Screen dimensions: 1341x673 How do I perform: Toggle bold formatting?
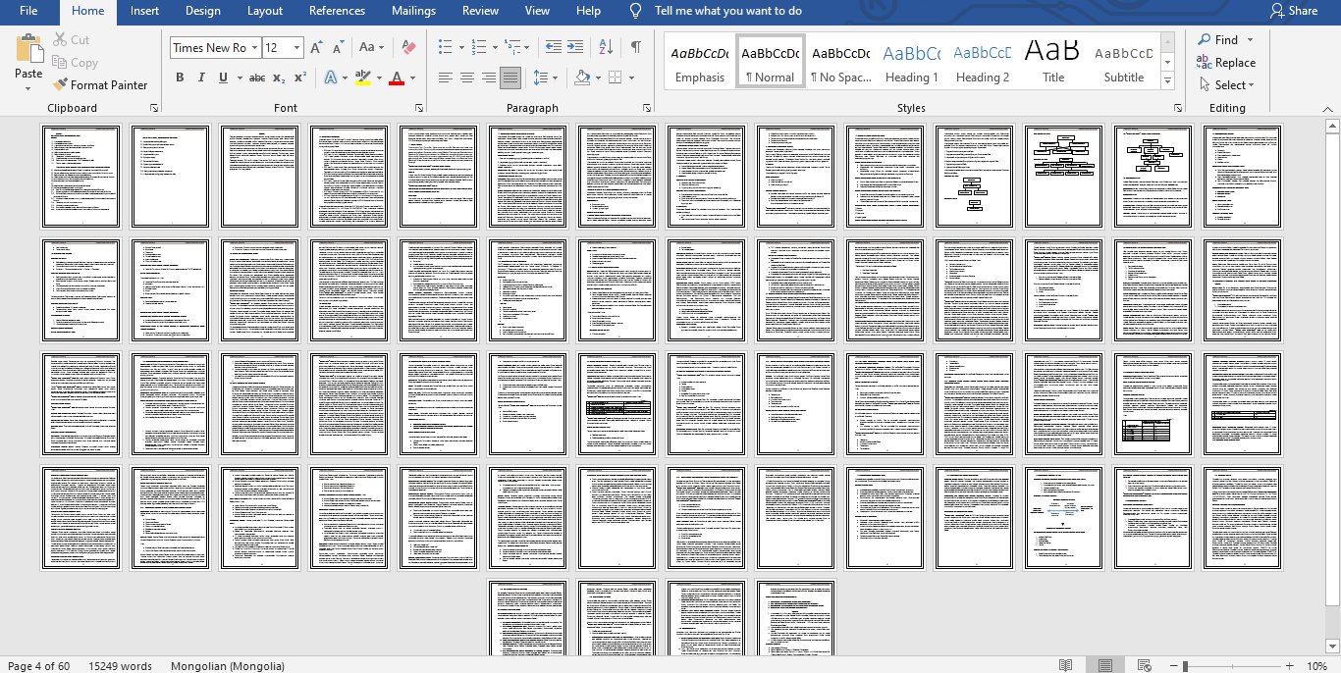pyautogui.click(x=180, y=78)
